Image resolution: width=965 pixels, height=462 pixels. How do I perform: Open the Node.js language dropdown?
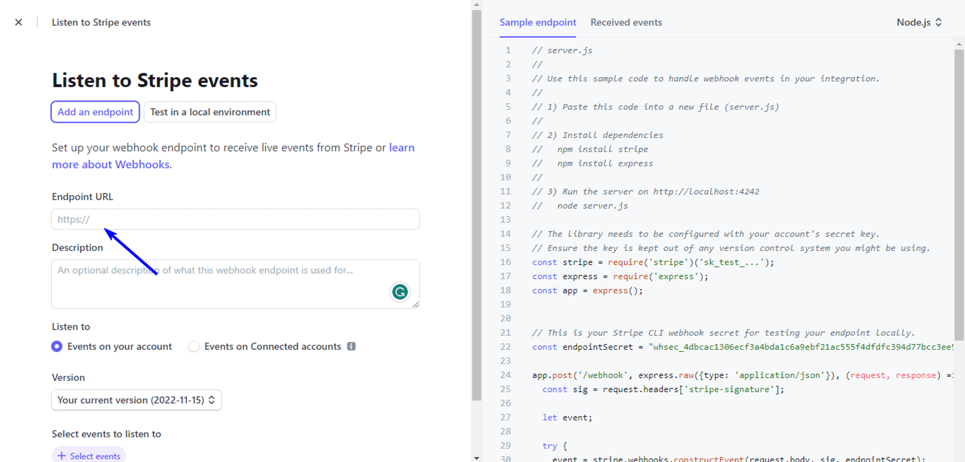(x=919, y=22)
